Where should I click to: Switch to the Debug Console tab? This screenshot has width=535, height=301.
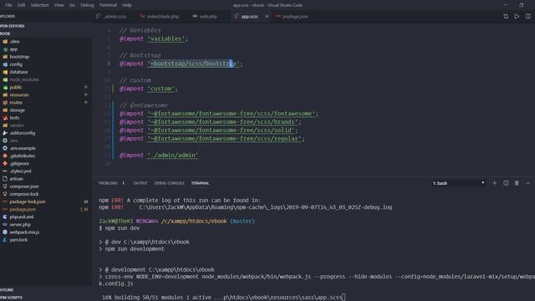coord(169,183)
